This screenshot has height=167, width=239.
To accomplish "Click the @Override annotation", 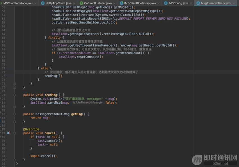I will click(31, 129).
